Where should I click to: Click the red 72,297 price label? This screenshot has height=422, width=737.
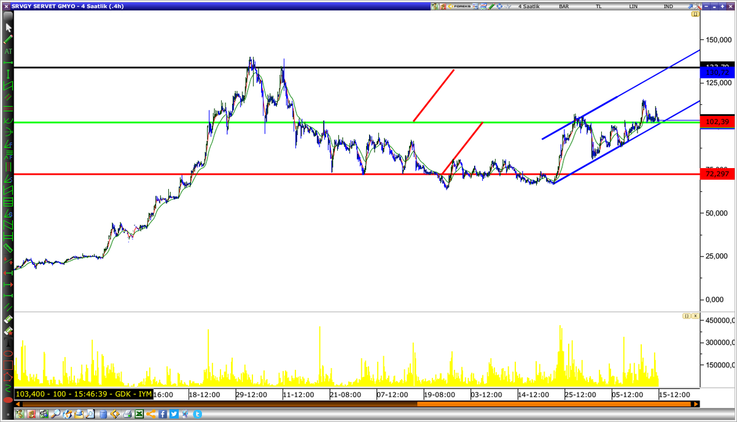click(x=717, y=174)
